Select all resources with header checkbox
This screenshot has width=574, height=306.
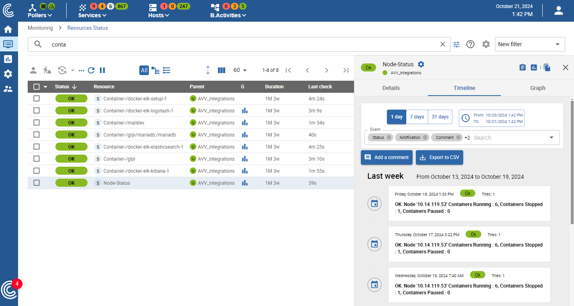(x=36, y=86)
